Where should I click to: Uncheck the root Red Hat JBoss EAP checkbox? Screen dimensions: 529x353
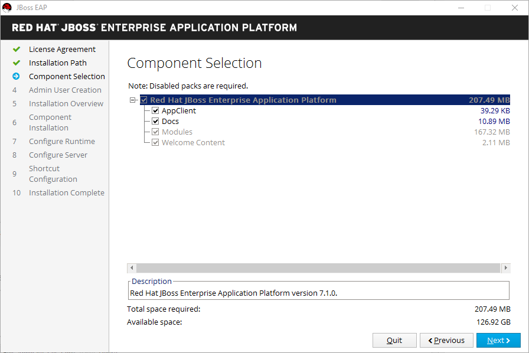(x=143, y=100)
